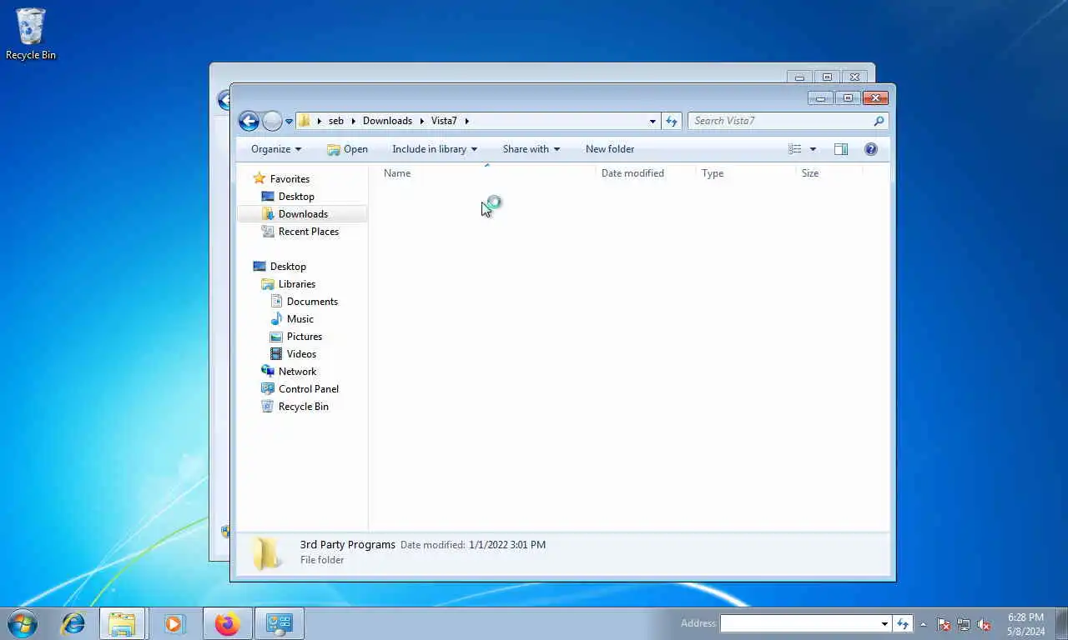The height and width of the screenshot is (640, 1068).
Task: Open the recent pages dropdown beside Forward
Action: coord(289,122)
